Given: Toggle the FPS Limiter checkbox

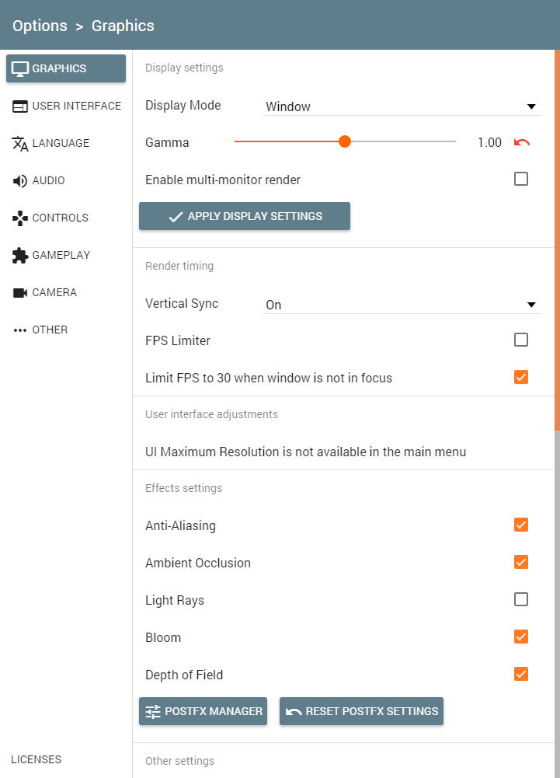Looking at the screenshot, I should pyautogui.click(x=521, y=340).
